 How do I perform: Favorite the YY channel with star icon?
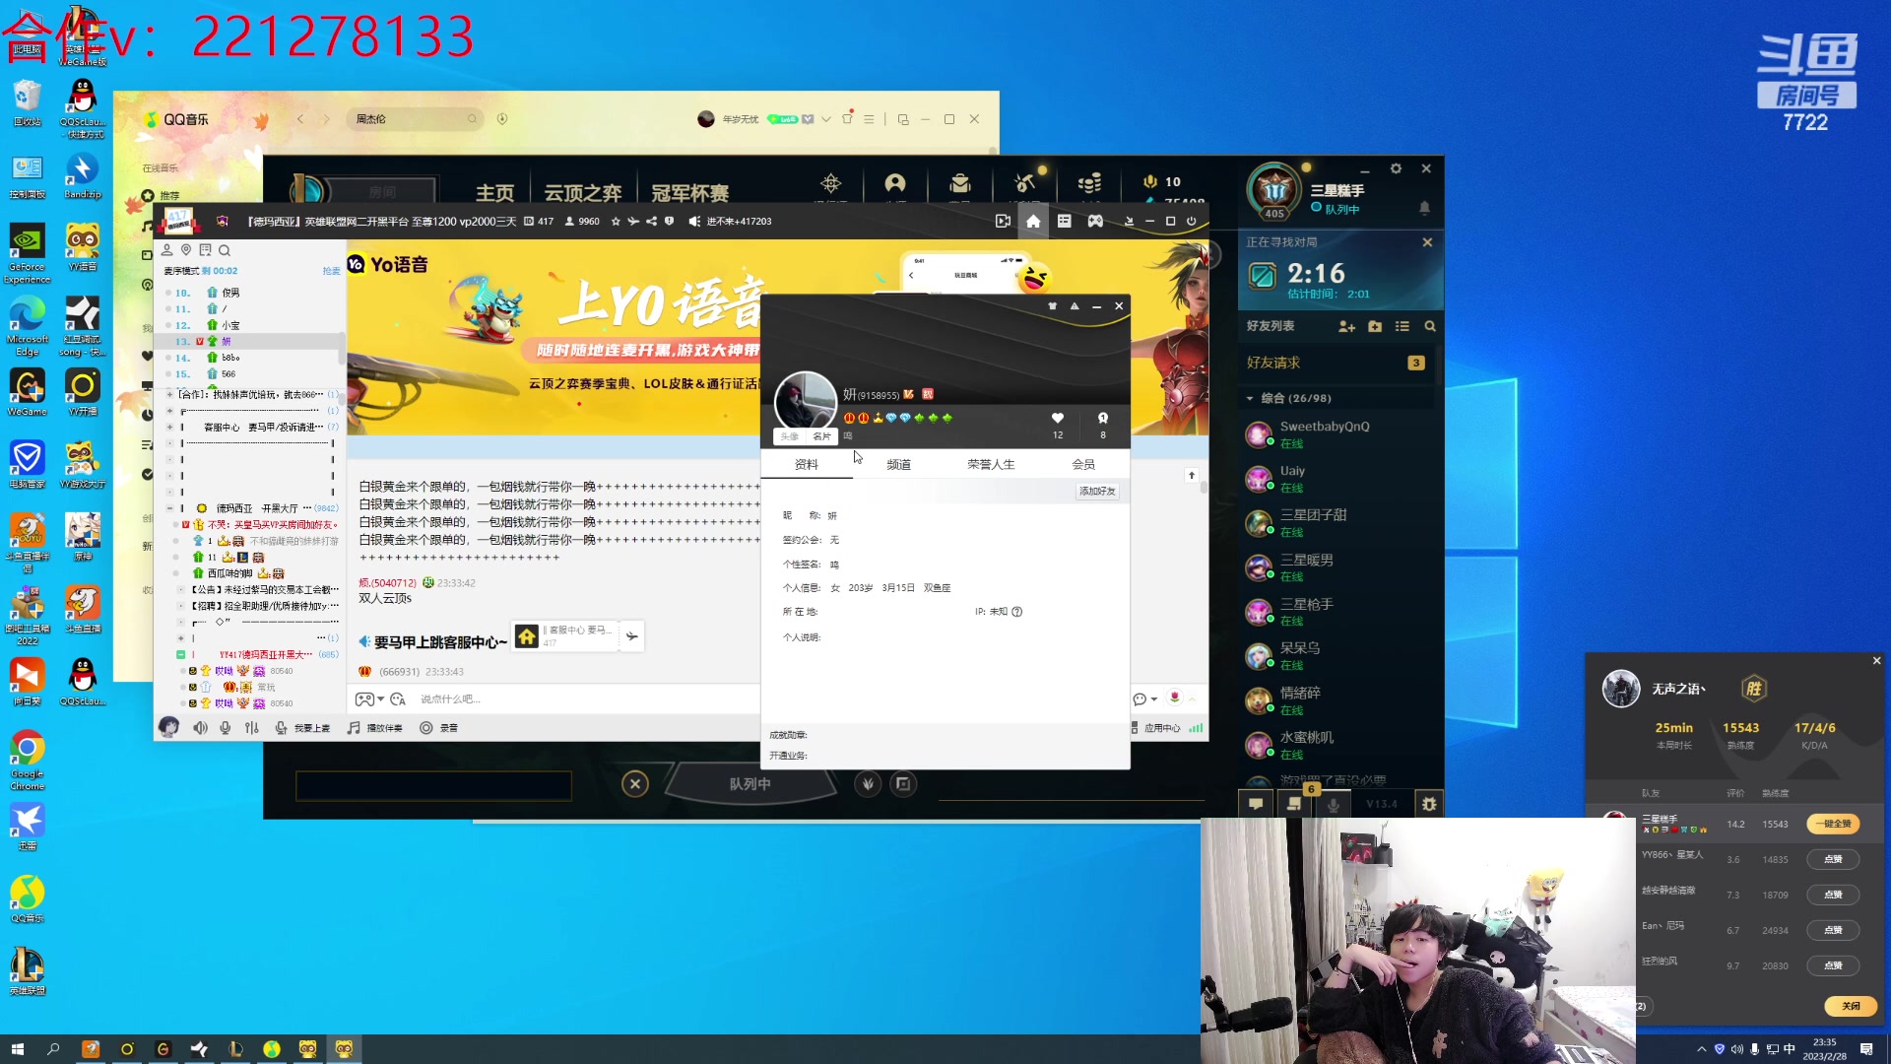coord(617,222)
